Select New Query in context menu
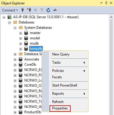 (x=61, y=54)
